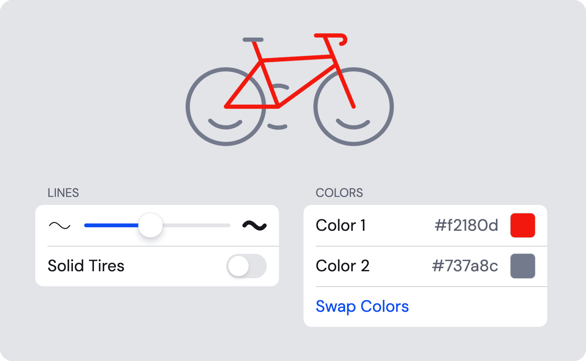Click the bicycle's front wheel
The image size is (586, 361).
coord(353,106)
